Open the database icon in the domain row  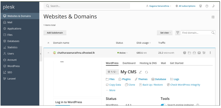[x=199, y=53]
